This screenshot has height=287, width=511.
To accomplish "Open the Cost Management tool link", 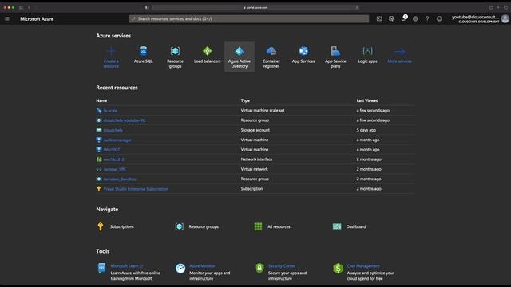I will [363, 266].
